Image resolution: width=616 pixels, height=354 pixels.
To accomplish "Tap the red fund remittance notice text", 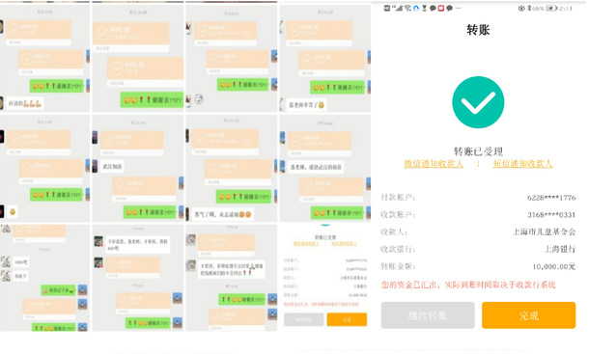I will (x=468, y=285).
